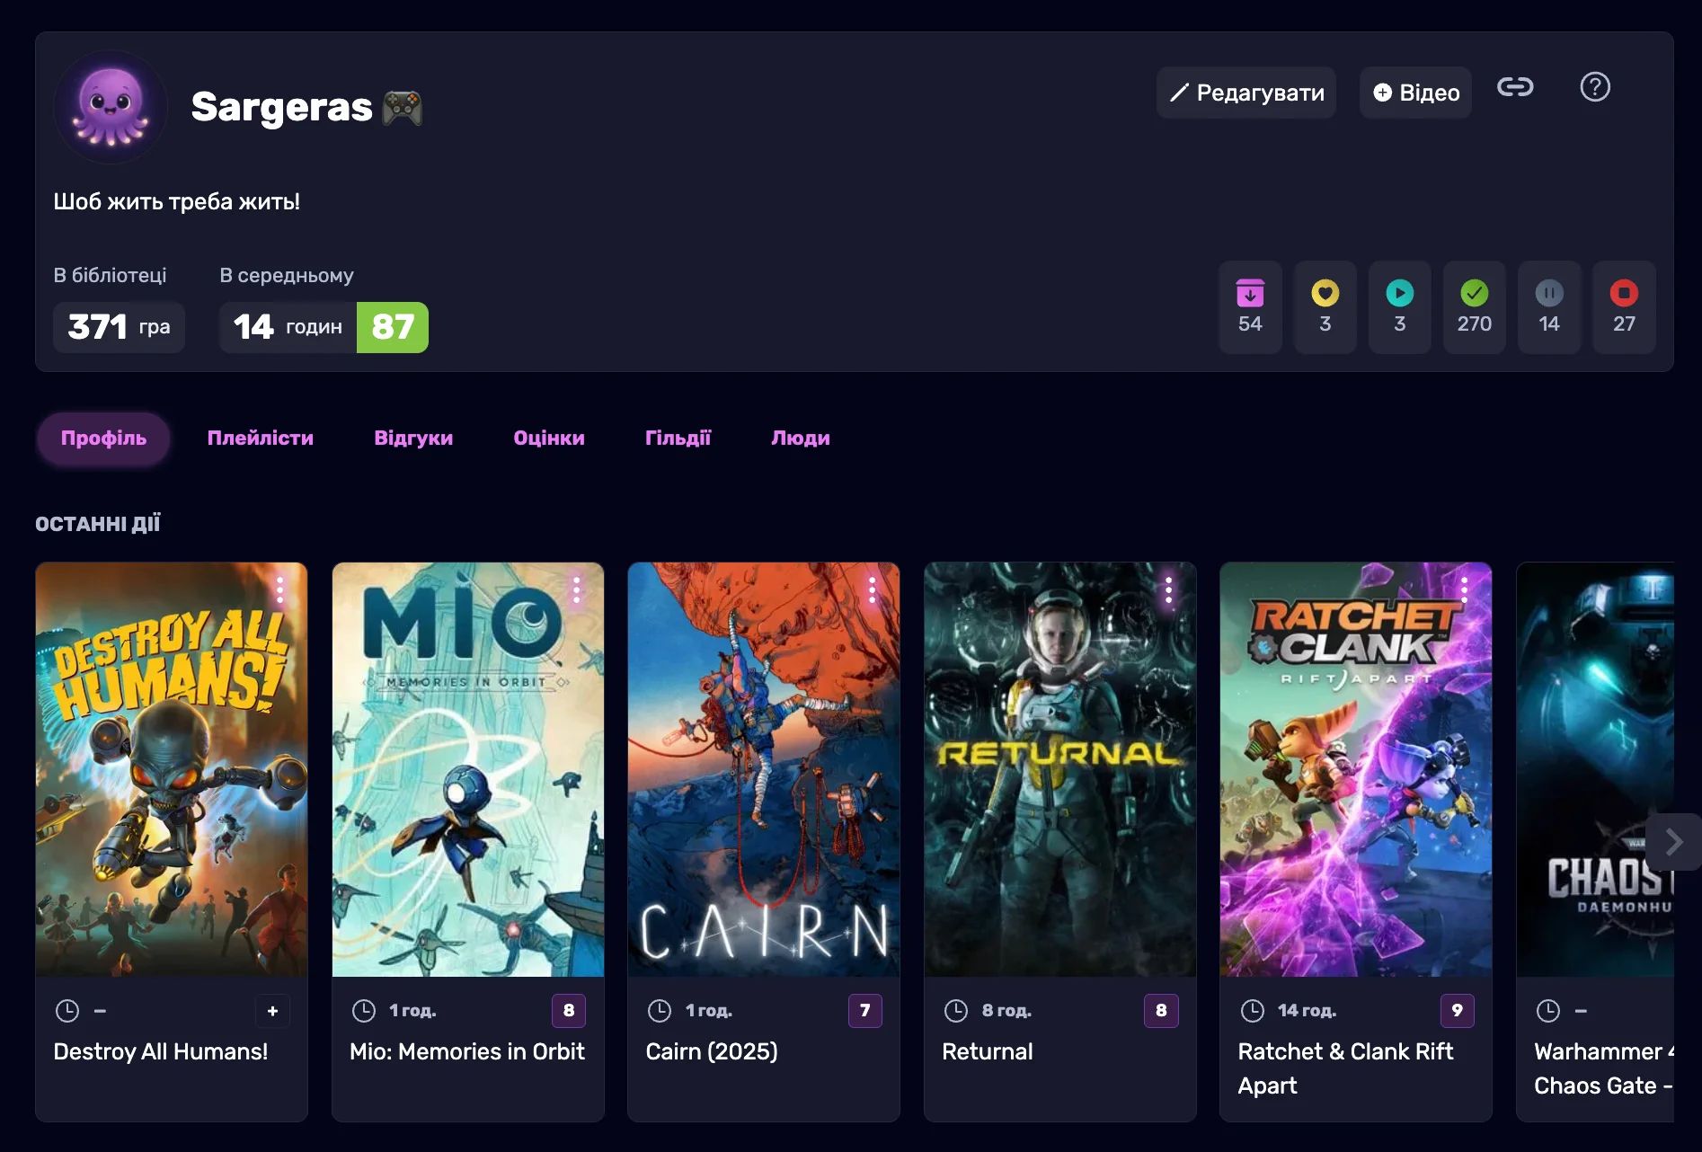This screenshot has width=1702, height=1152.
Task: Click the Редагувати button
Action: (x=1245, y=93)
